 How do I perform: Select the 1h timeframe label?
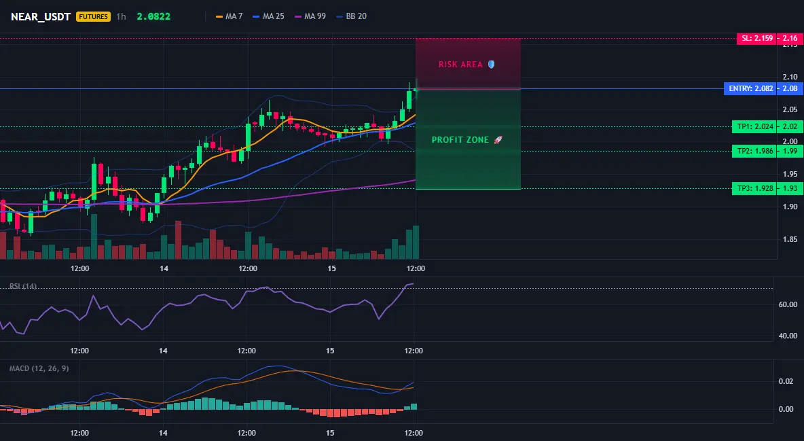(121, 16)
